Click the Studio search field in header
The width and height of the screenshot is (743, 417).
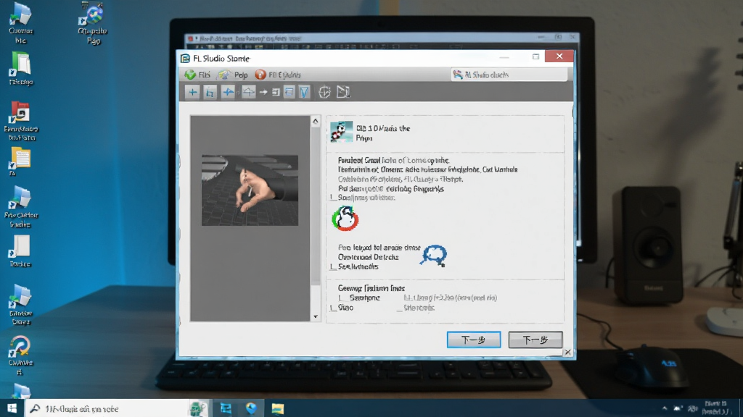pyautogui.click(x=509, y=75)
